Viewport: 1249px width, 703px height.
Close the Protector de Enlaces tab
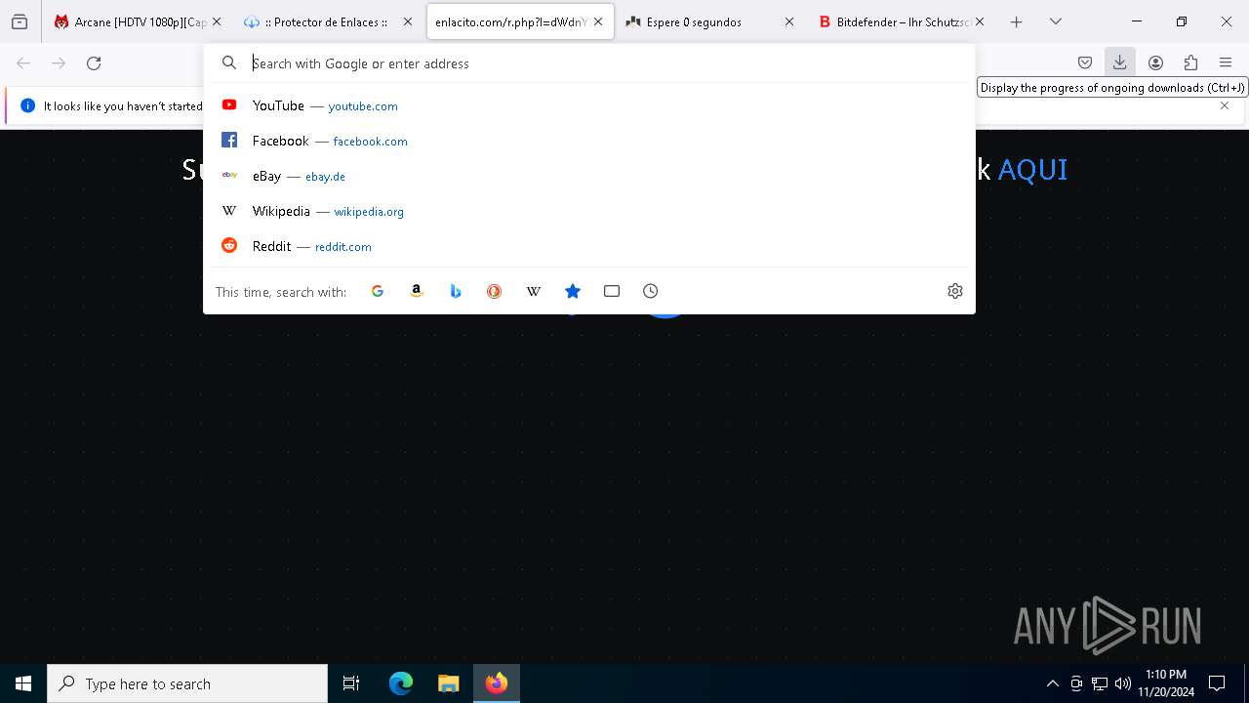click(x=408, y=21)
